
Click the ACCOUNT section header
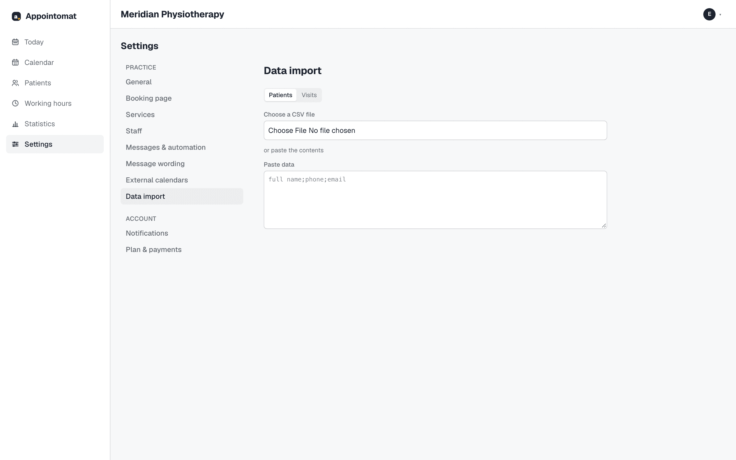(x=141, y=219)
